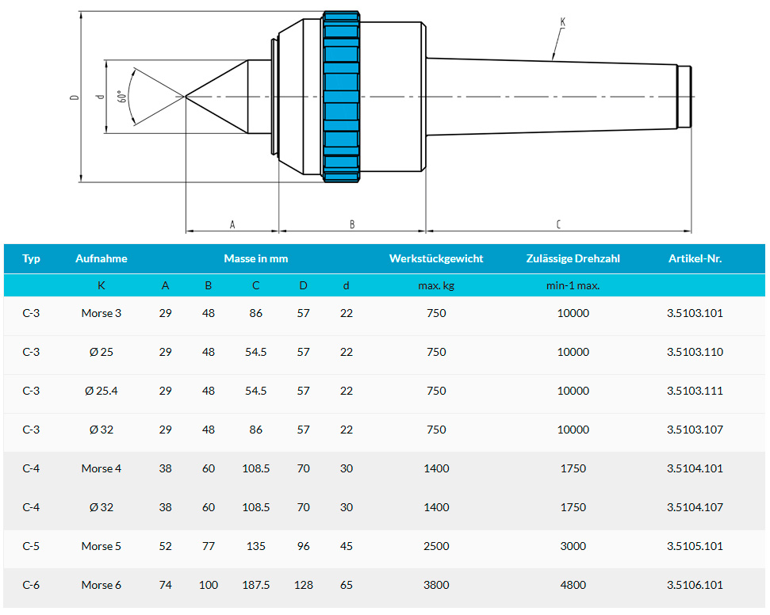Click the 187.5 value in the table
Viewport: 770px width, 615px height.
pyautogui.click(x=255, y=585)
